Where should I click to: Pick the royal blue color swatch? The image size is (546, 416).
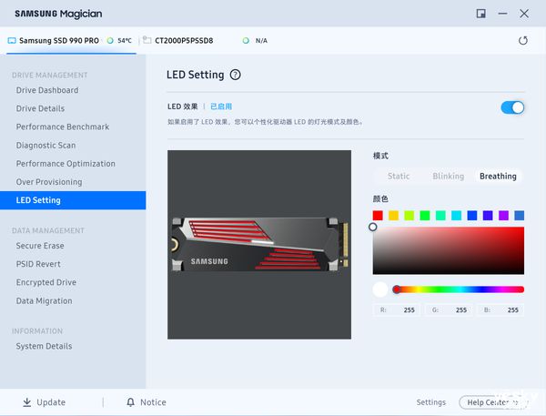pyautogui.click(x=472, y=216)
